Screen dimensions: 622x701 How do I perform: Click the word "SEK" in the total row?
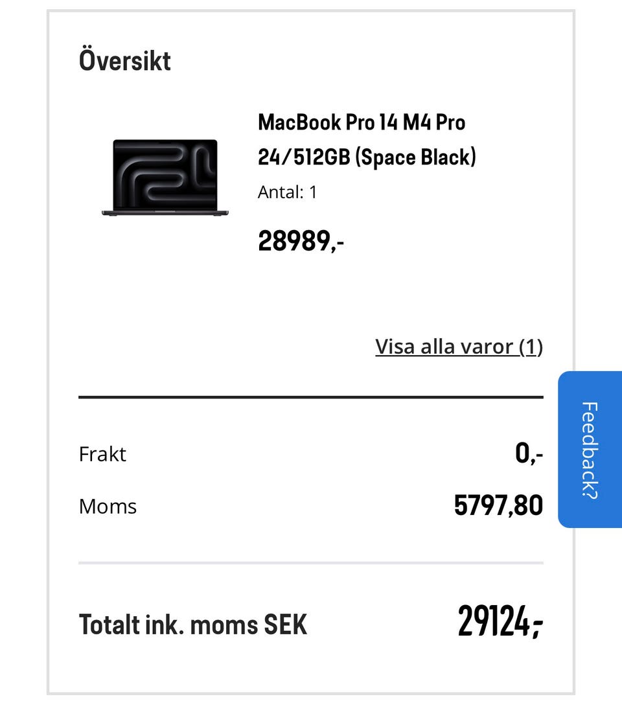[285, 625]
